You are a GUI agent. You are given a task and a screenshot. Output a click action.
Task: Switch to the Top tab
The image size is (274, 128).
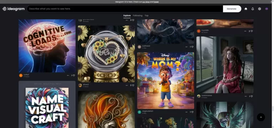pyautogui.click(x=146, y=16)
